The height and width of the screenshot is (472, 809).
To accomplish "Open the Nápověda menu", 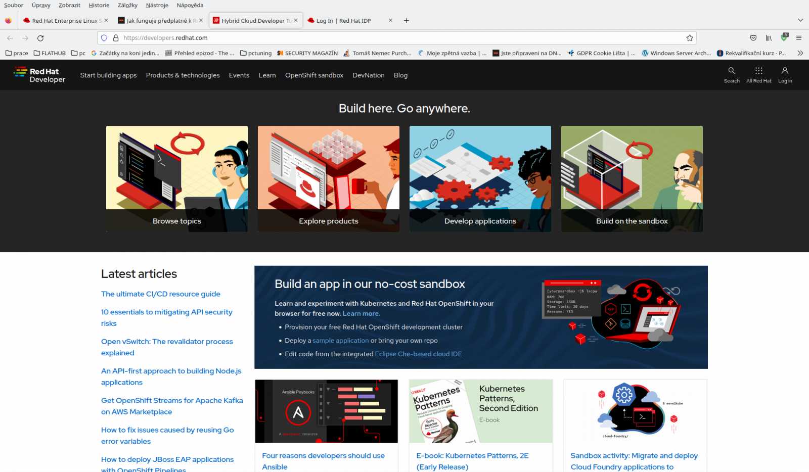I will point(190,5).
